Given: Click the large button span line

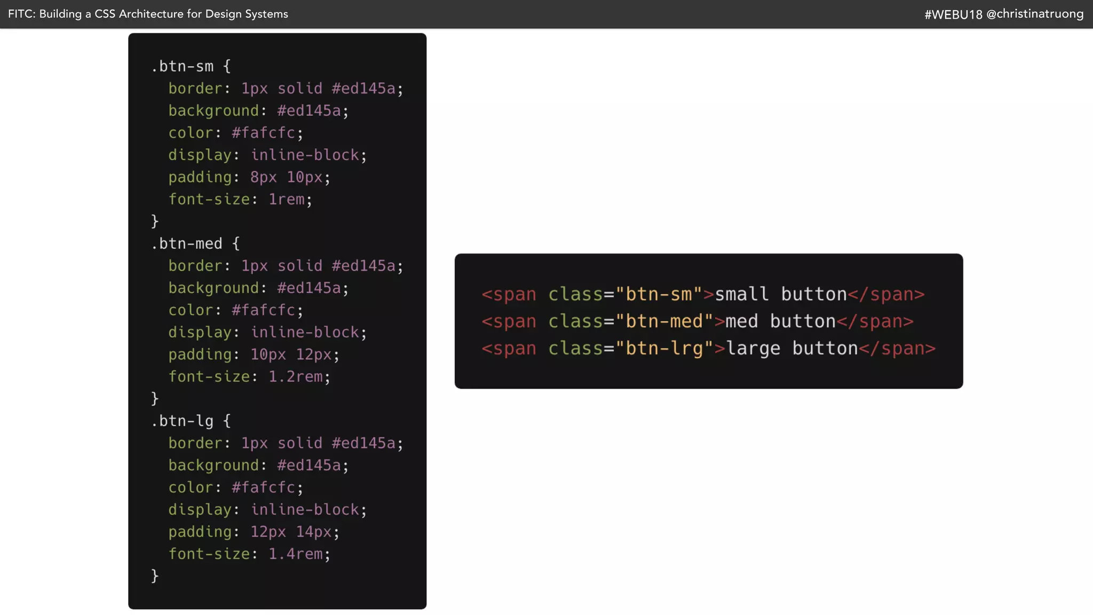Looking at the screenshot, I should (x=708, y=349).
